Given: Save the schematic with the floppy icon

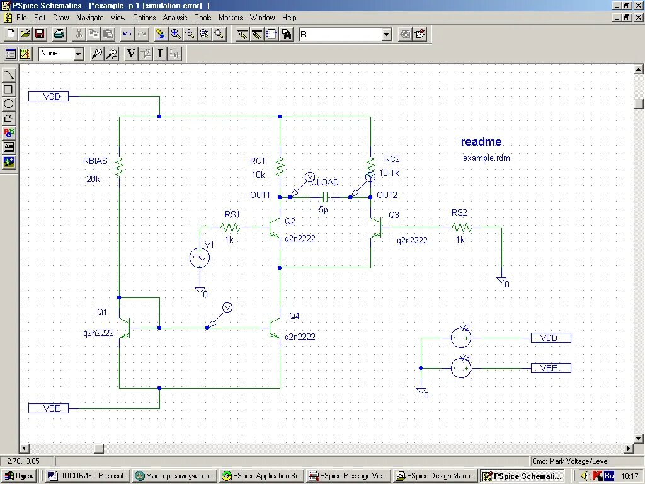Looking at the screenshot, I should [40, 34].
